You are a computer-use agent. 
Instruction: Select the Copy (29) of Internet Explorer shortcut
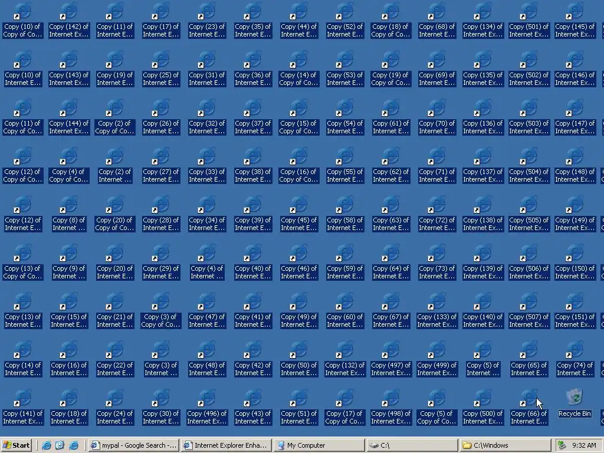160,262
